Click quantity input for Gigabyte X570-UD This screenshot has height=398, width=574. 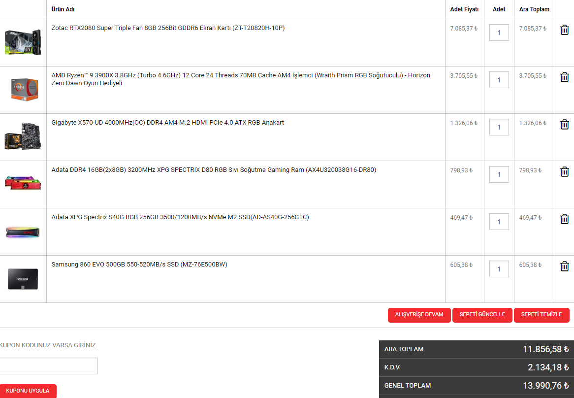click(499, 127)
